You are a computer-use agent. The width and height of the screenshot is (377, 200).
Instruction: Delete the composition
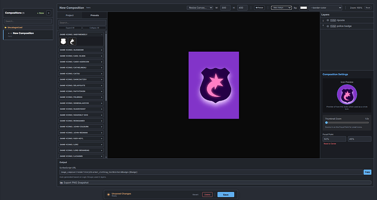point(207,195)
